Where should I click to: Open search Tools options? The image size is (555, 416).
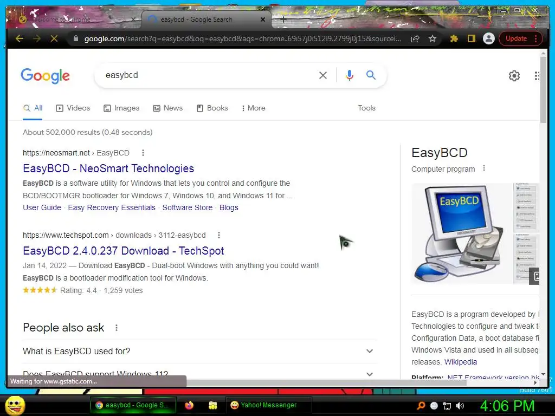(x=366, y=108)
